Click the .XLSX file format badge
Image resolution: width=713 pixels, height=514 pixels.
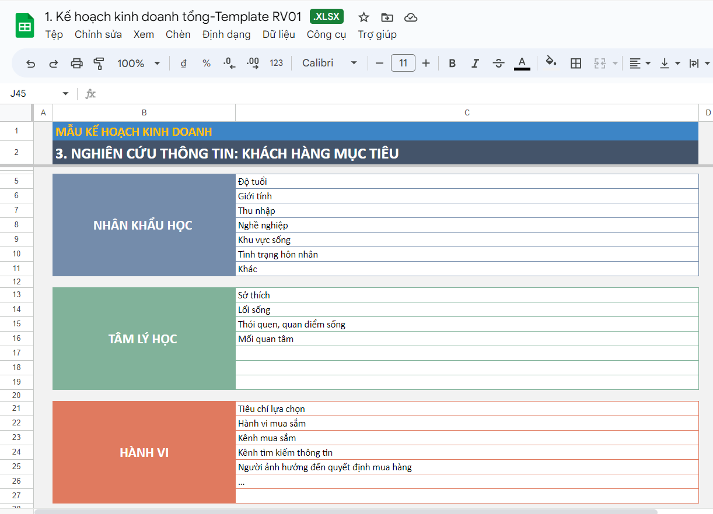(327, 16)
